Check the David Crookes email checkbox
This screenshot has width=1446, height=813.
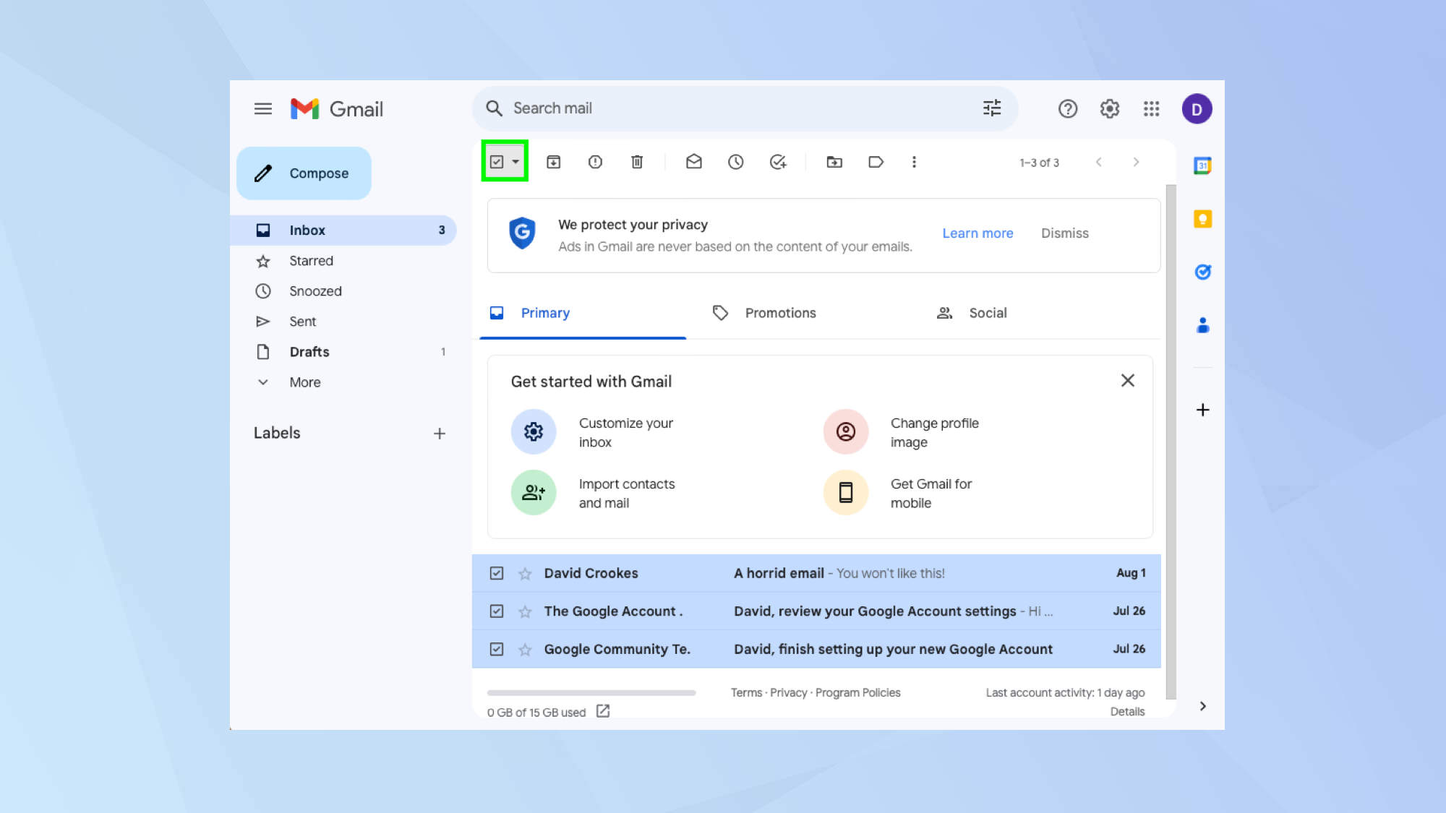tap(495, 573)
